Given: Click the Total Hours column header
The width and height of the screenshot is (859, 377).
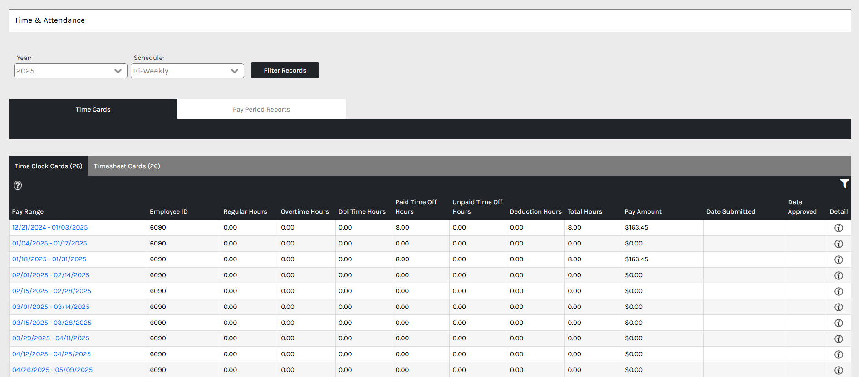Looking at the screenshot, I should point(585,211).
